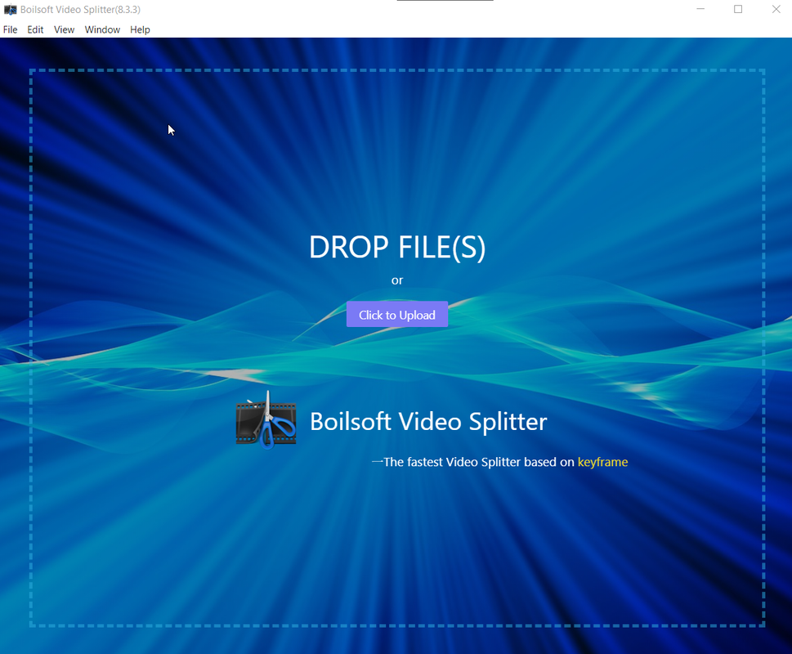This screenshot has height=654, width=792.
Task: Click the yellow keyframe word
Action: 602,462
